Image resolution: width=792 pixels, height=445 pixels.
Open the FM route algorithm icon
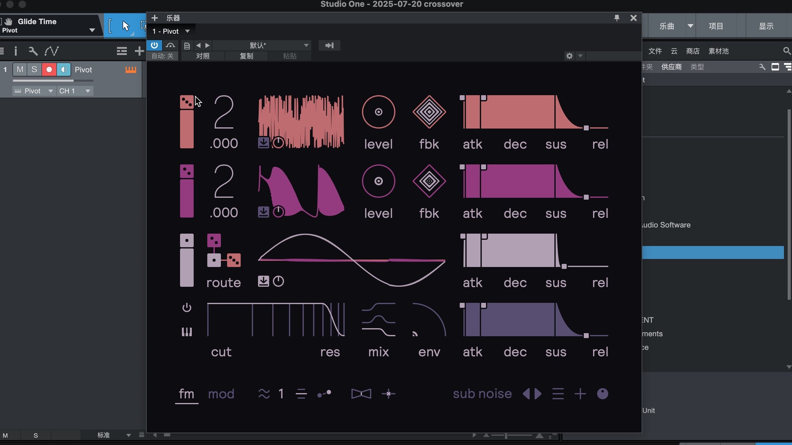pyautogui.click(x=224, y=251)
